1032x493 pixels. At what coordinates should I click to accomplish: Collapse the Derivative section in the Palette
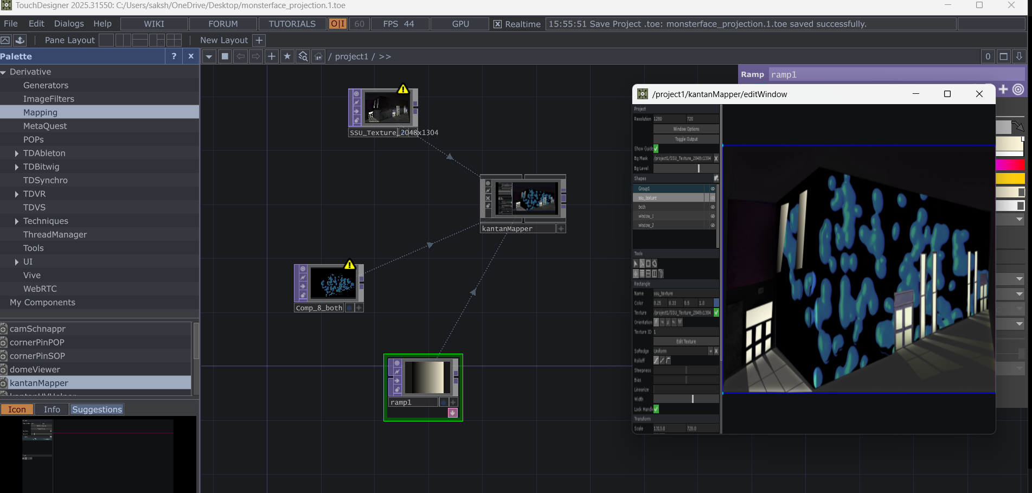point(3,72)
